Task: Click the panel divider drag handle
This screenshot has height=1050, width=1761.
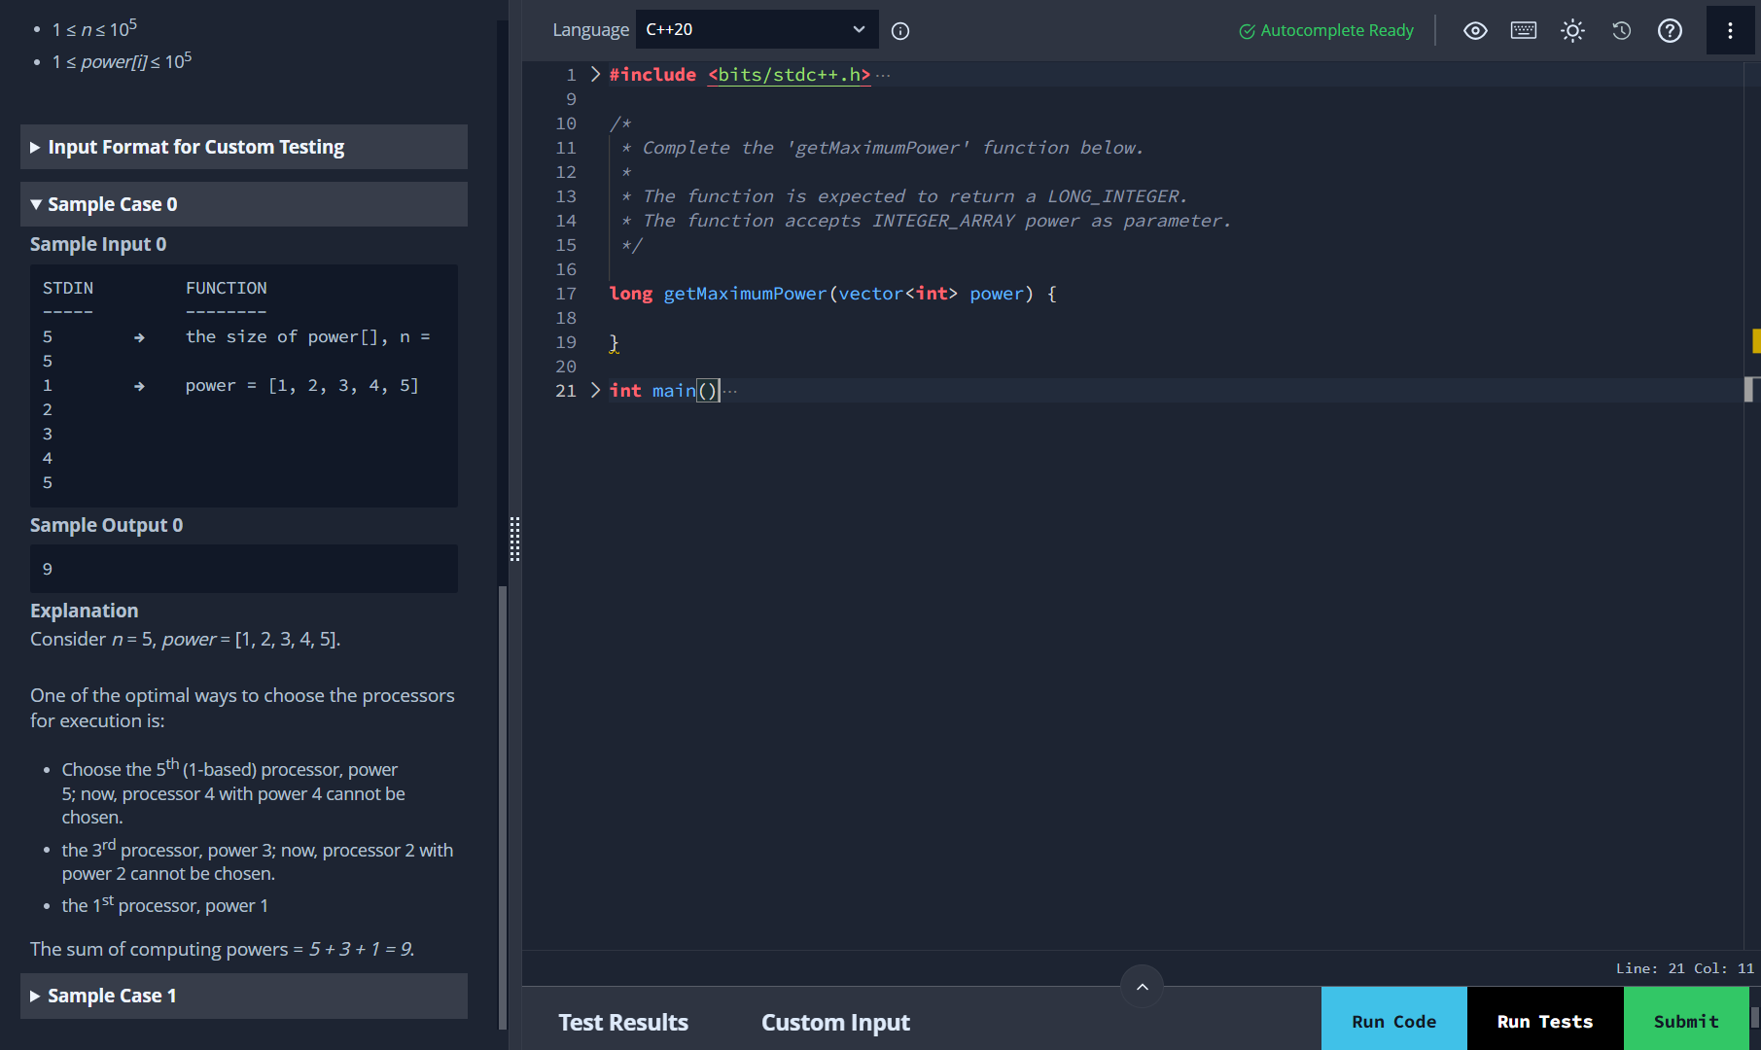Action: click(515, 539)
